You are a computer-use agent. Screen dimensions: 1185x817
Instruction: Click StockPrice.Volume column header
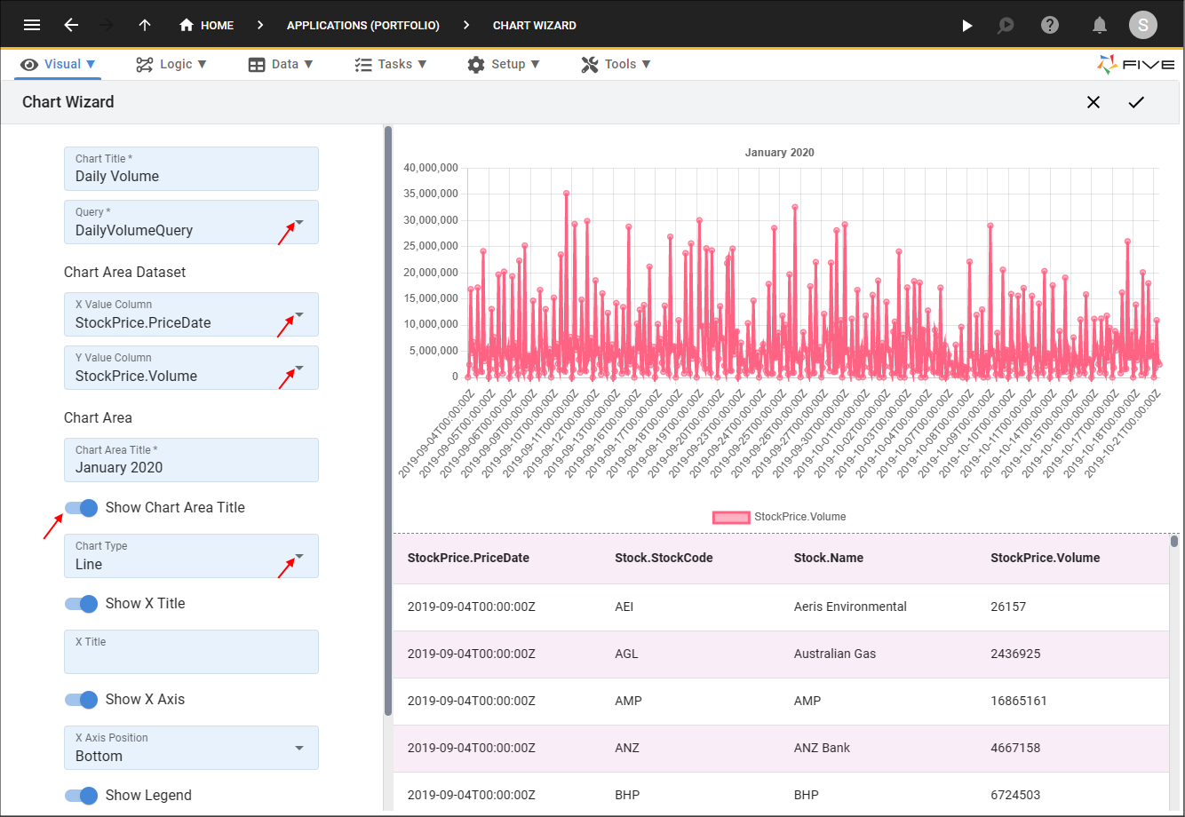tap(1046, 559)
